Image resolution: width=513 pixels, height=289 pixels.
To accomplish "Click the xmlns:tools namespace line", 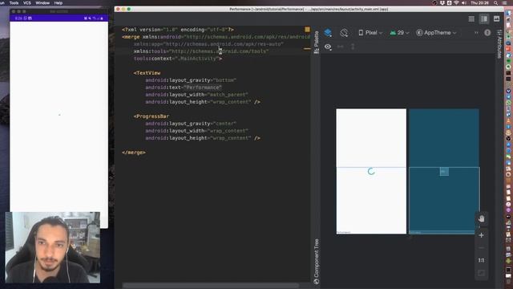I will click(201, 51).
